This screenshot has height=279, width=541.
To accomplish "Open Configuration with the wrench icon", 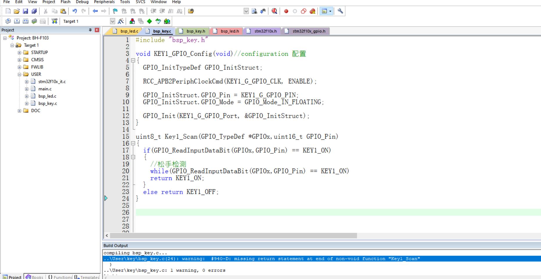I will click(340, 11).
